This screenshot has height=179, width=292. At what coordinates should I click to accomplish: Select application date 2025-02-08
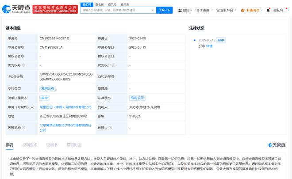pos(138,38)
